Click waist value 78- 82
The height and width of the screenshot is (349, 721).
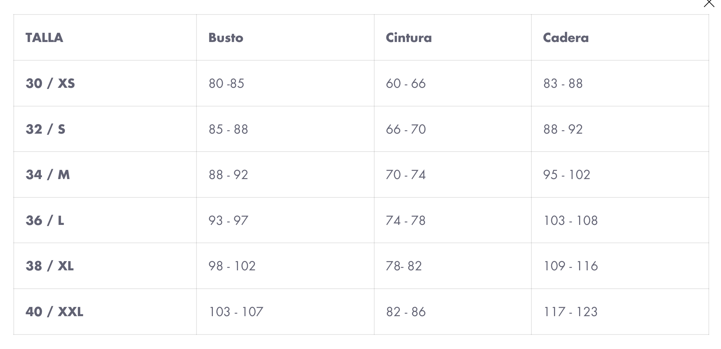[x=404, y=266]
